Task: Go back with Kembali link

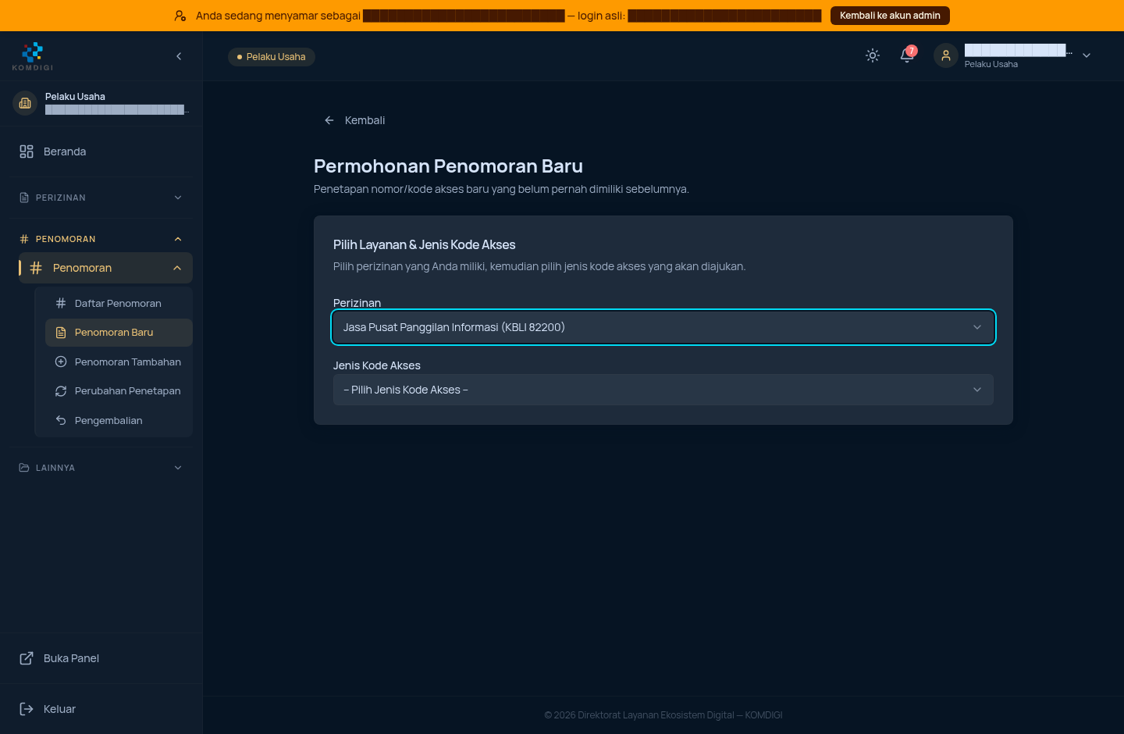Action: [x=354, y=120]
